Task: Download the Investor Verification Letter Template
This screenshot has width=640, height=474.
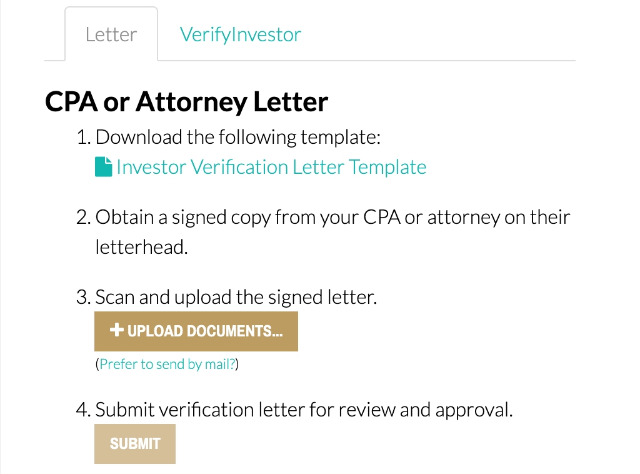Action: click(271, 167)
